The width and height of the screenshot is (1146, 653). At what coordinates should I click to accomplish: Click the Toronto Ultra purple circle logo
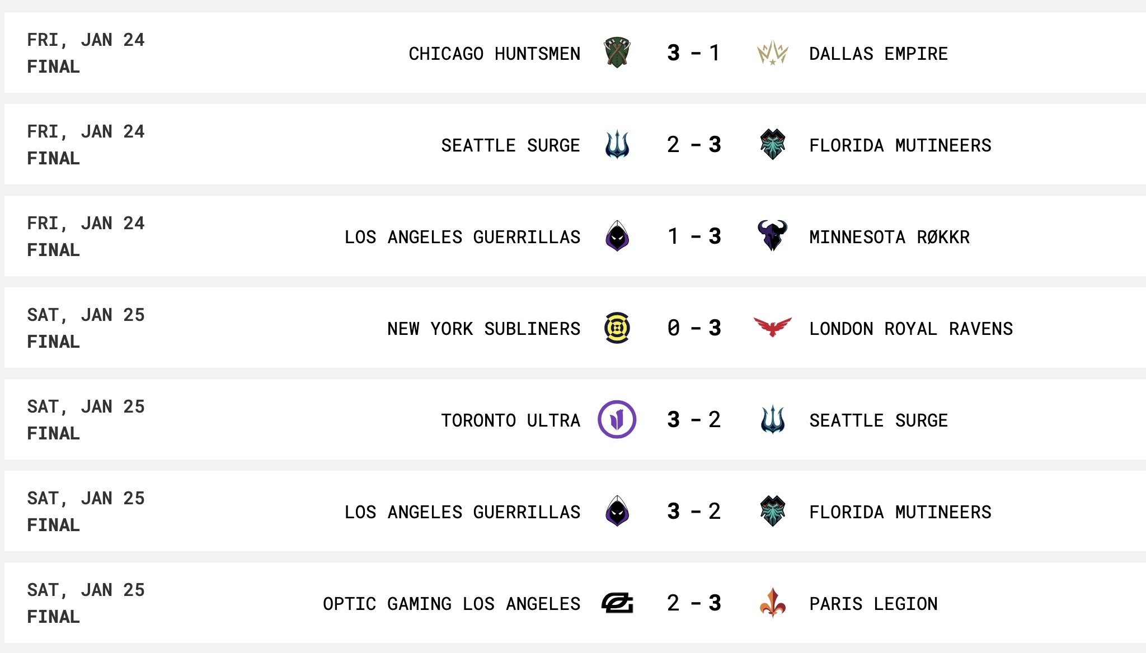coord(617,419)
